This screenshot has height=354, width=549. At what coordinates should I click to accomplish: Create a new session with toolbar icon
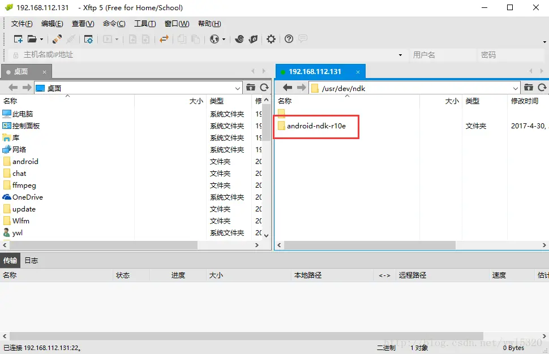click(x=18, y=39)
